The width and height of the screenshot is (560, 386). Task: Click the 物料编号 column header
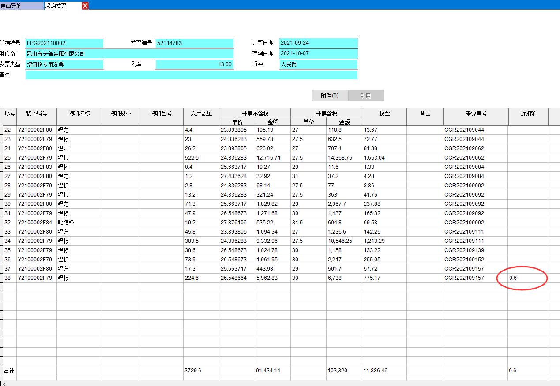[37, 114]
